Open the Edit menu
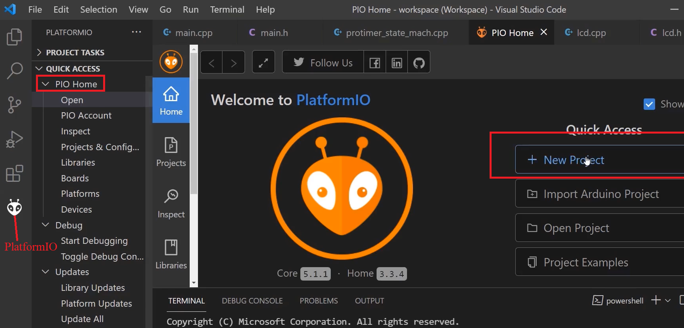This screenshot has height=328, width=684. [x=61, y=9]
